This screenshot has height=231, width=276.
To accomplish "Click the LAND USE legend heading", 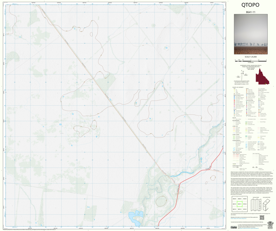I will click(x=235, y=126).
